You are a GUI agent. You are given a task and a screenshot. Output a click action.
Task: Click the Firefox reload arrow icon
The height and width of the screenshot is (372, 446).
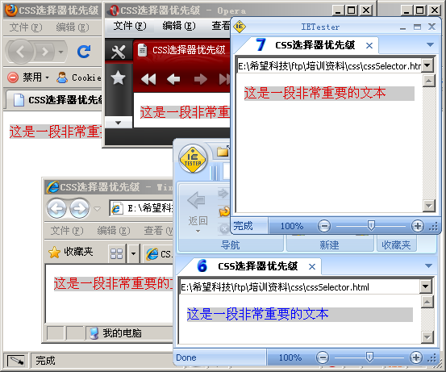84,52
